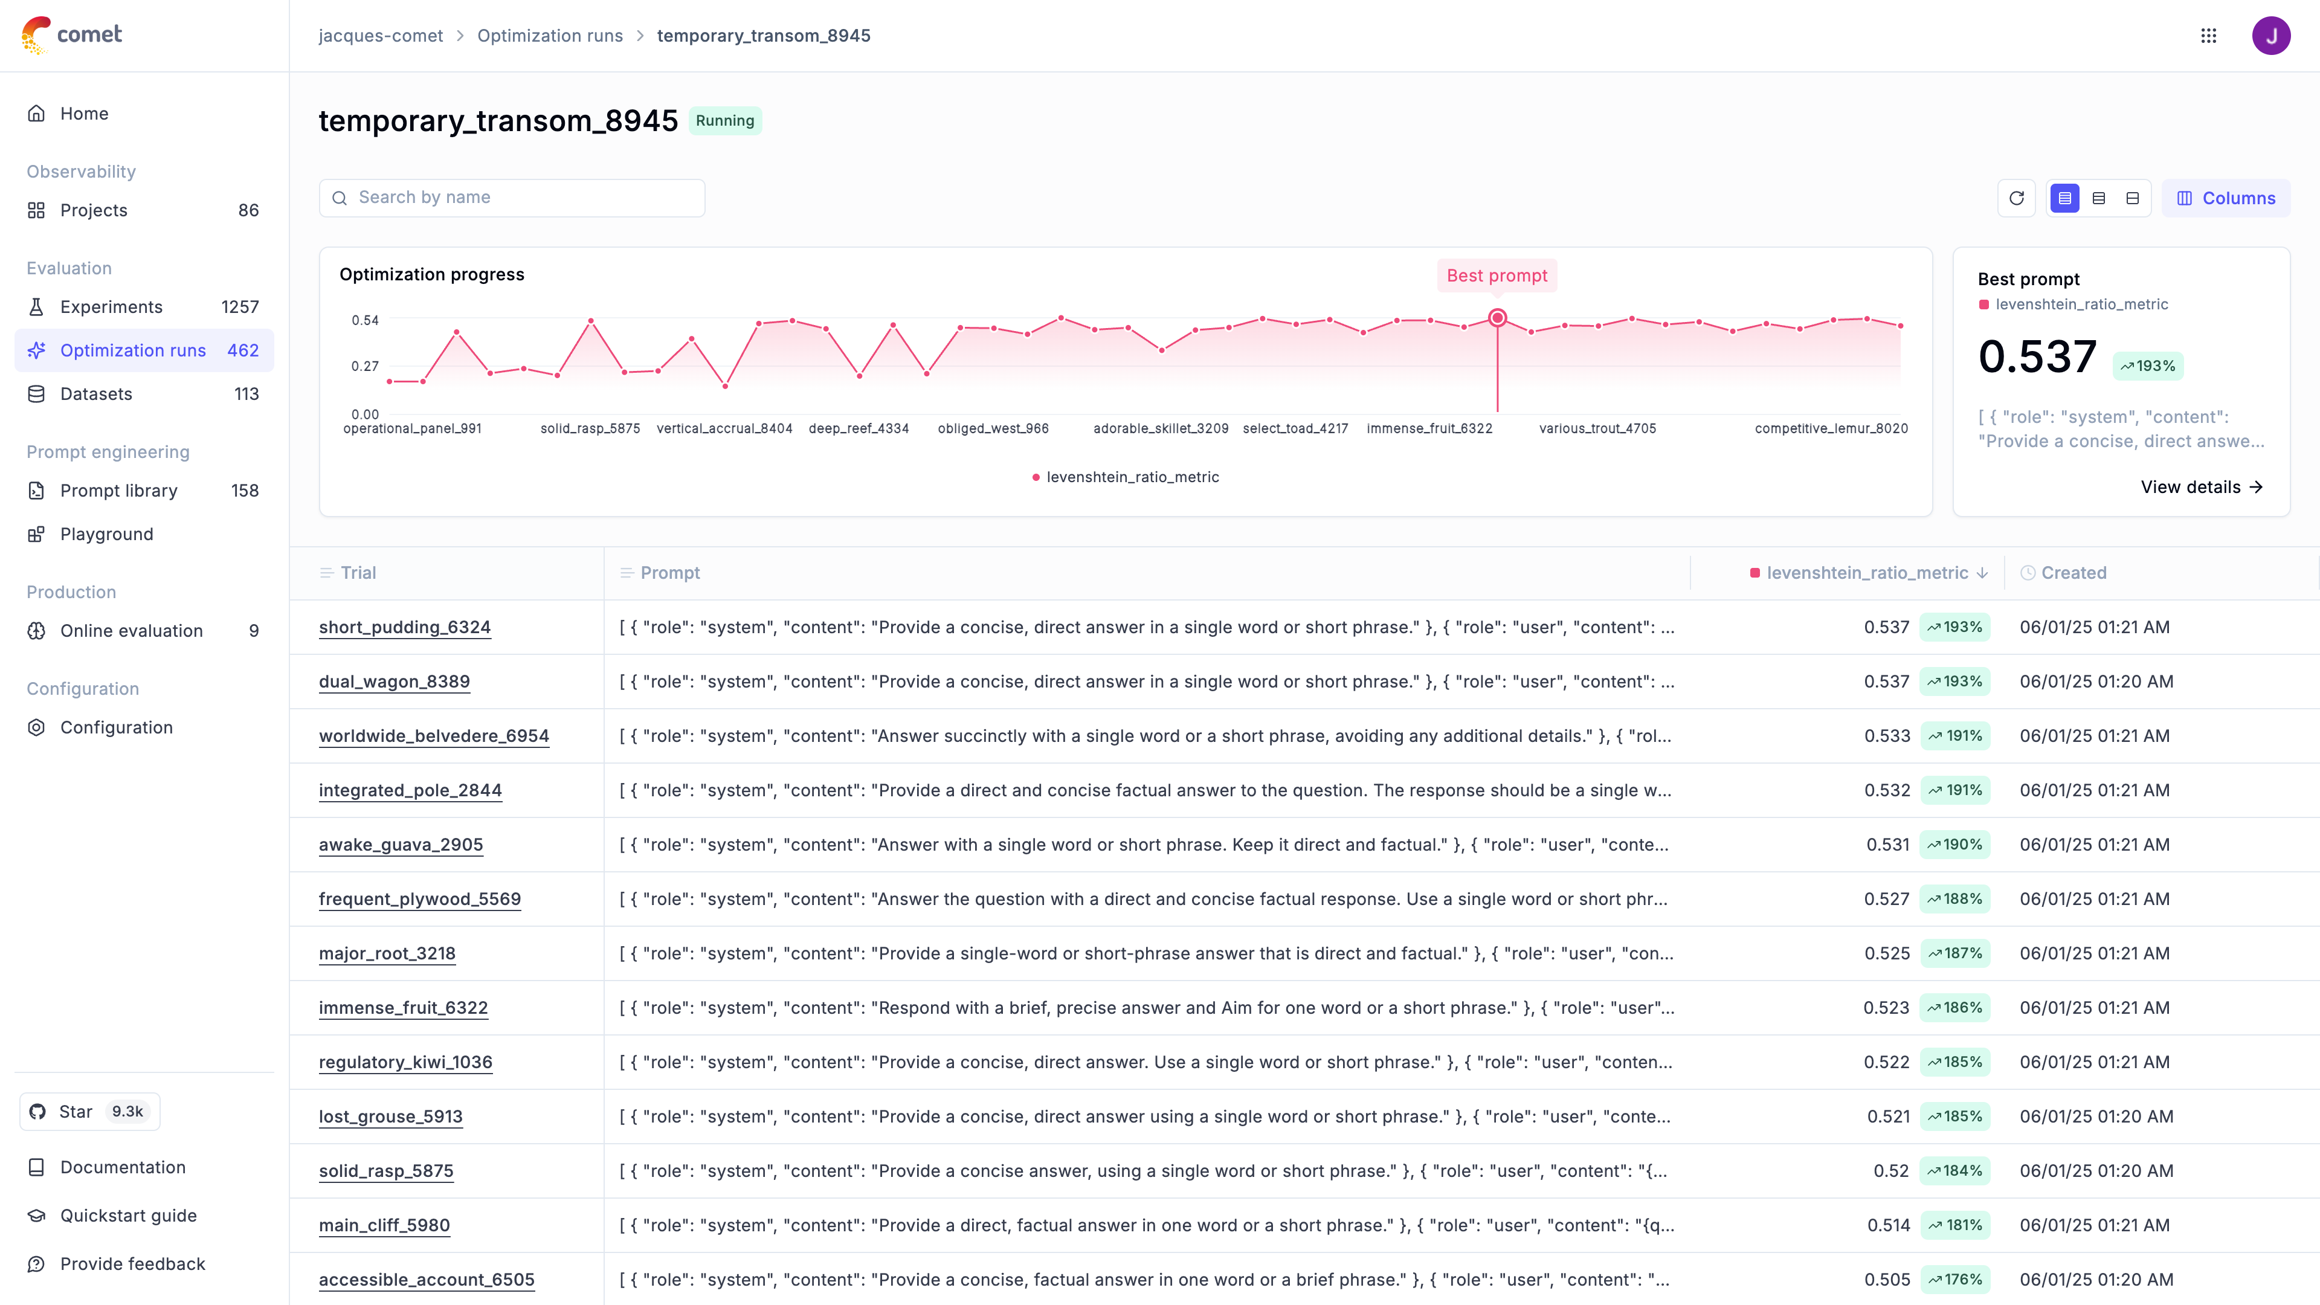
Task: Enable the medium row density view
Action: 2098,197
